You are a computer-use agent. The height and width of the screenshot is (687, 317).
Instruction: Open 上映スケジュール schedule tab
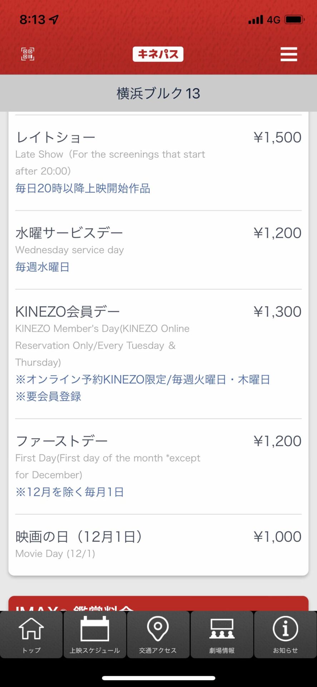point(95,635)
